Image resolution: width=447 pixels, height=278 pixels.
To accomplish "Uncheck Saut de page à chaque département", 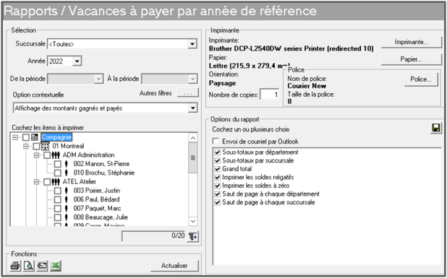I will 218,194.
